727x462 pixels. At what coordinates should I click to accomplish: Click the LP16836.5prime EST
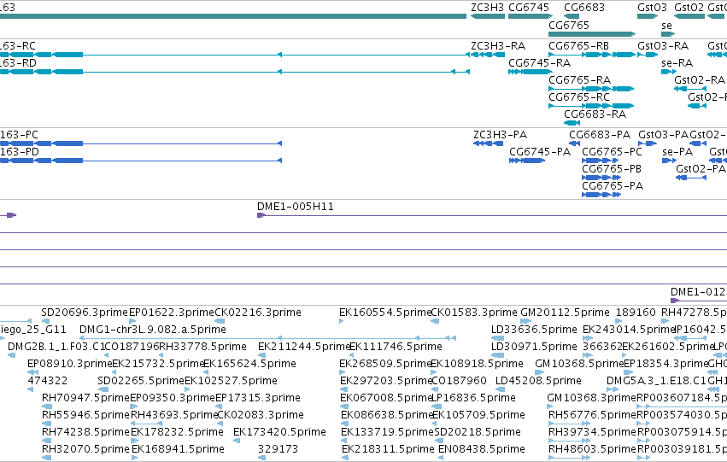tap(437, 406)
